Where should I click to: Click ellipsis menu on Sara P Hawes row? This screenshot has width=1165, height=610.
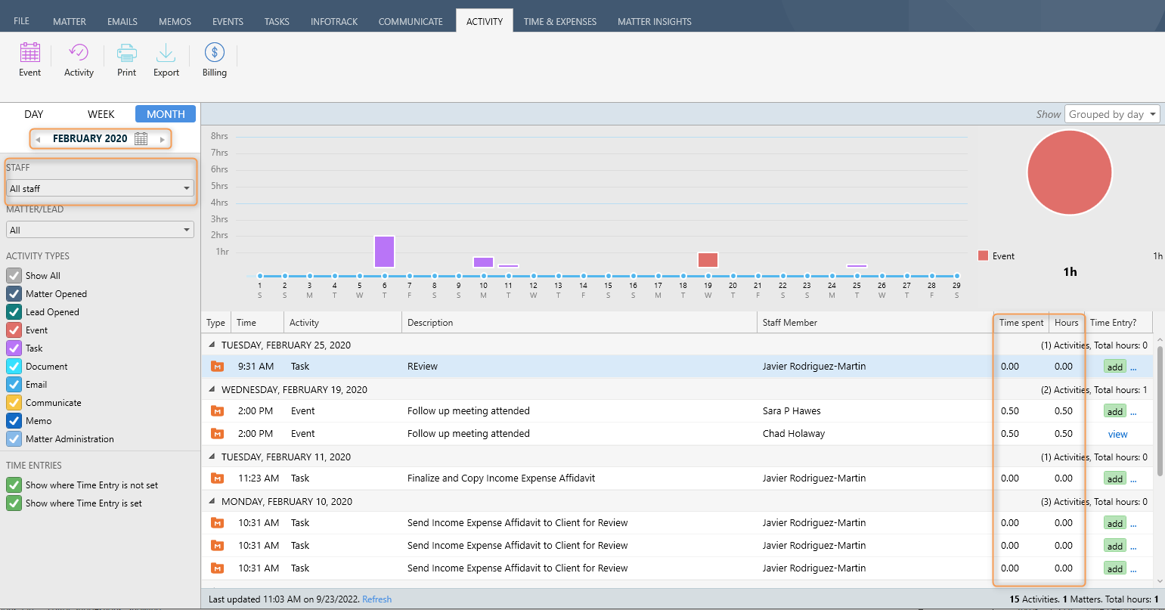point(1133,412)
